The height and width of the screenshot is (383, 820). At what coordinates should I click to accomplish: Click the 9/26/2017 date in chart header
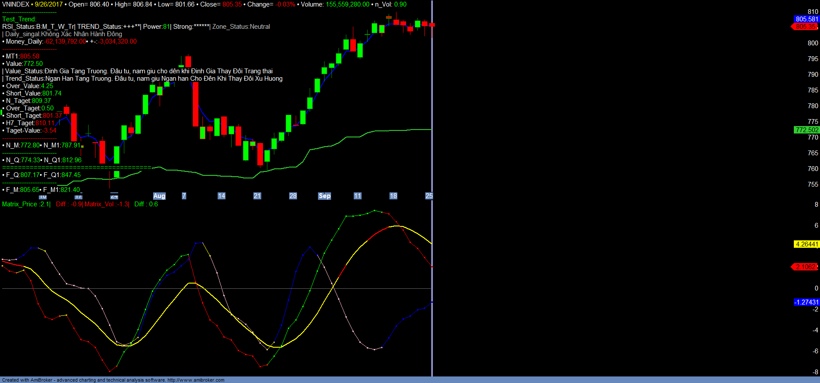tap(49, 4)
